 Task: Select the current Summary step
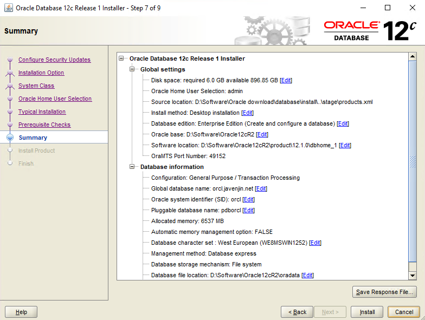point(33,138)
